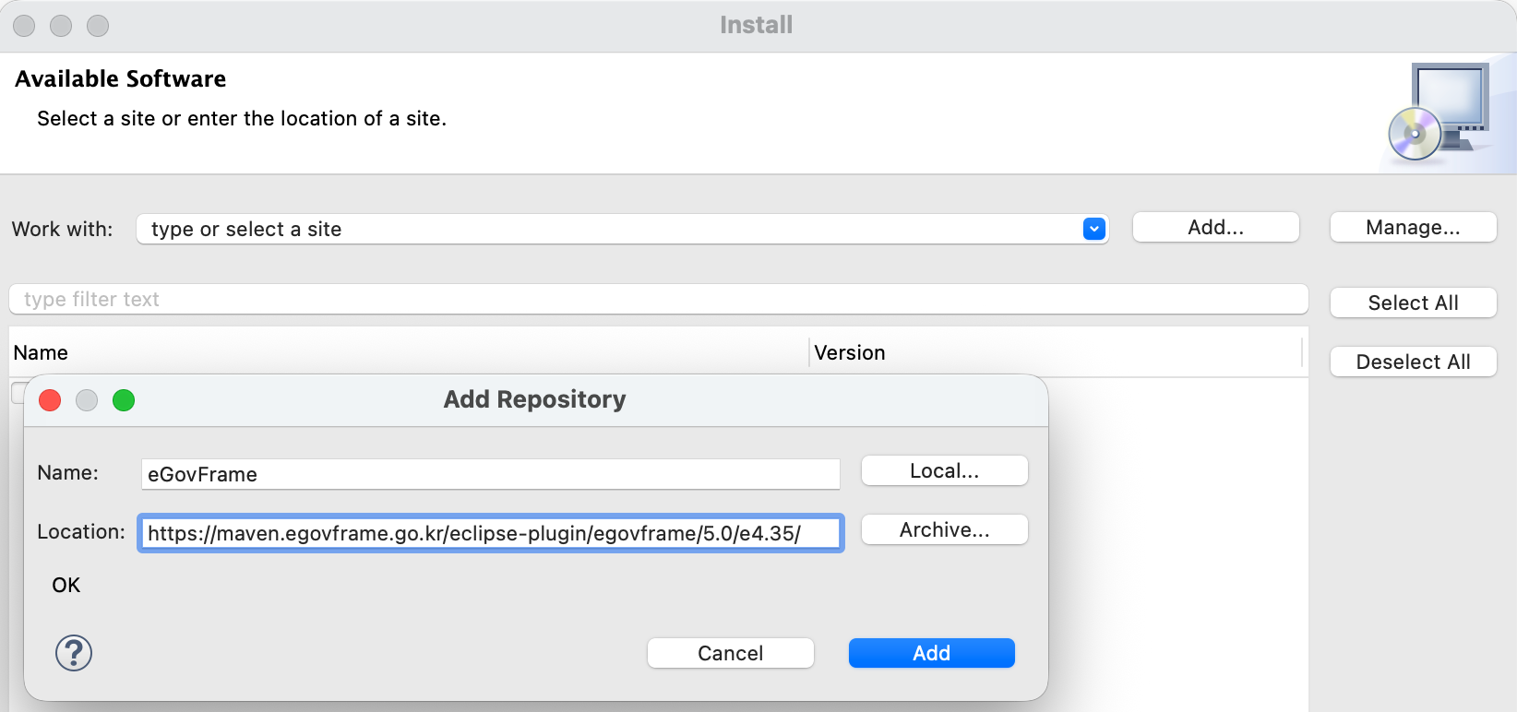The width and height of the screenshot is (1517, 712).
Task: Focus the type filter text field
Action: coord(657,299)
